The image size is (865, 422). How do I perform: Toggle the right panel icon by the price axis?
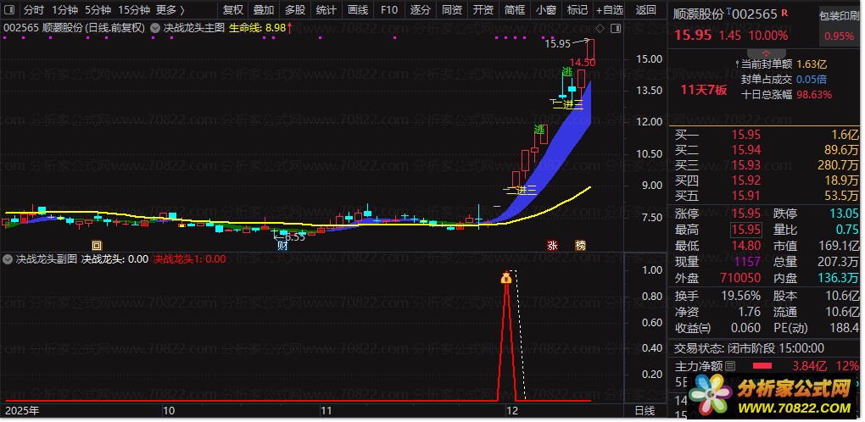point(616,28)
